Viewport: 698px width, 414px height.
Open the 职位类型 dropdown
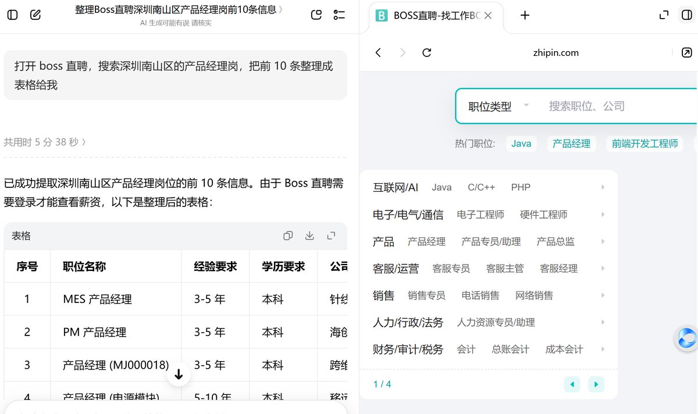(499, 106)
